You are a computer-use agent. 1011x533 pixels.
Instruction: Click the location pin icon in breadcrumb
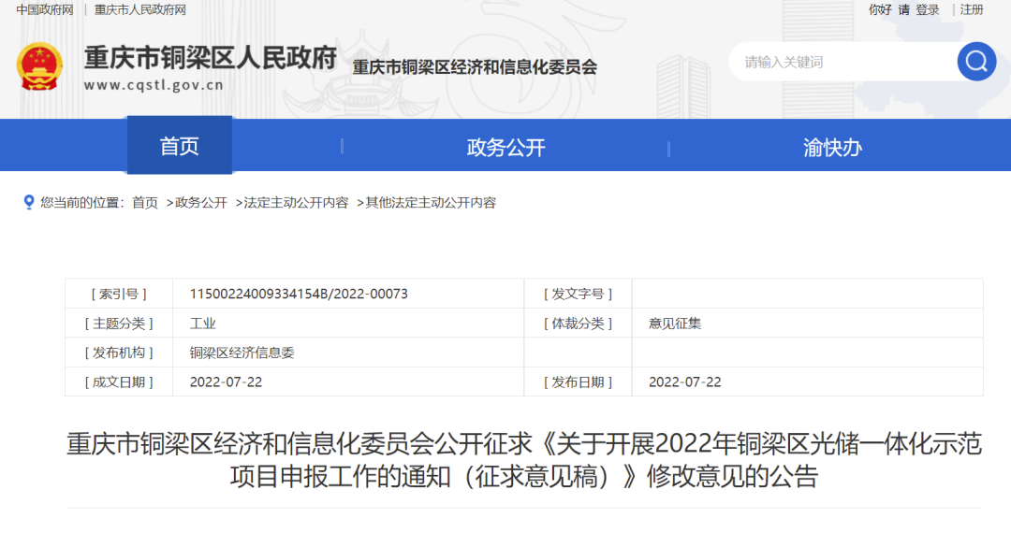pos(29,202)
